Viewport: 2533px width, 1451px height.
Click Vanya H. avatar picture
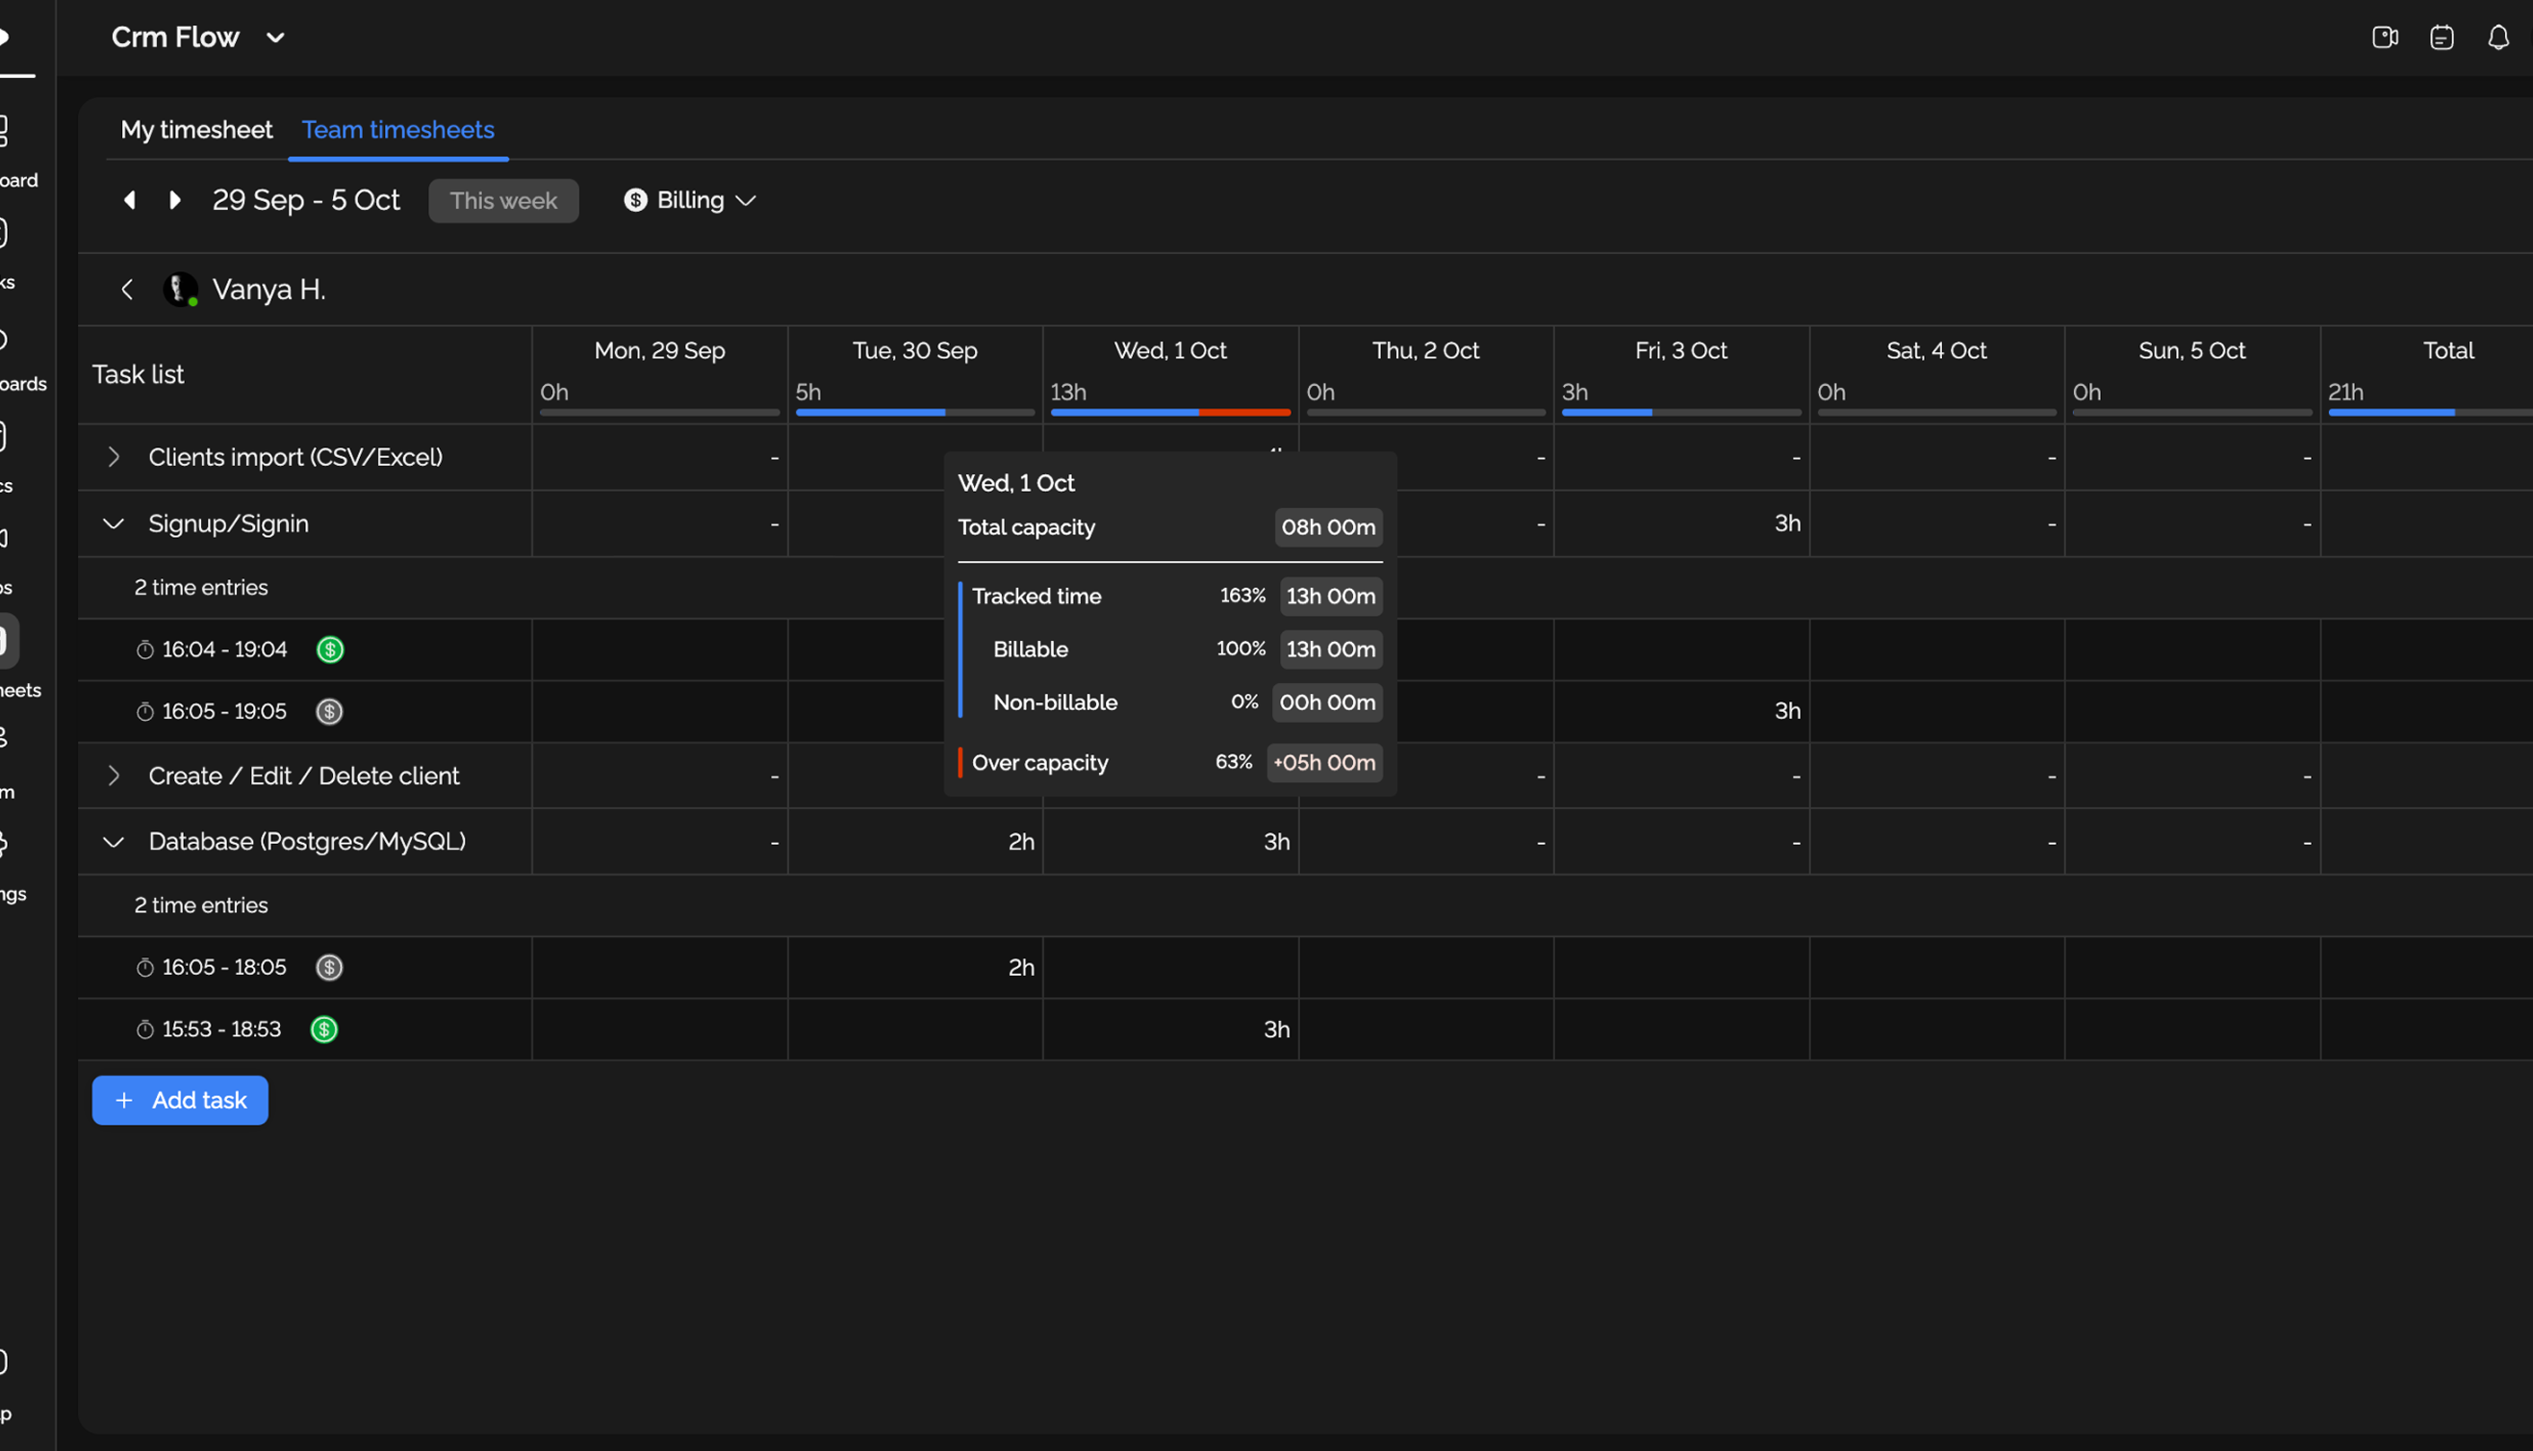point(180,290)
